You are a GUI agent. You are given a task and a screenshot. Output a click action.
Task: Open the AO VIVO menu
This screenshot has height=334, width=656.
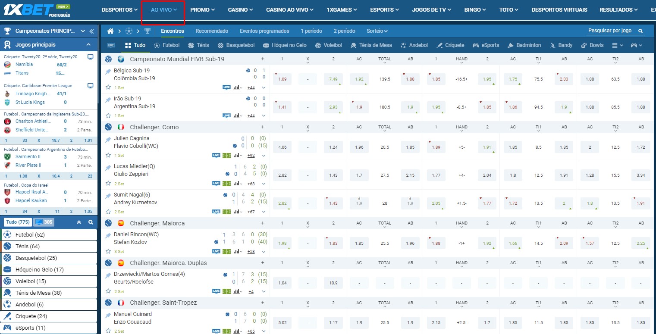coord(163,9)
